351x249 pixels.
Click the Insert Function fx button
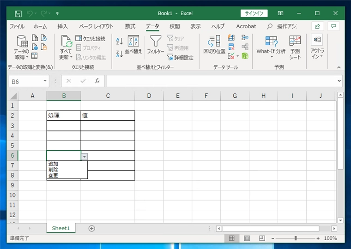[x=97, y=81]
